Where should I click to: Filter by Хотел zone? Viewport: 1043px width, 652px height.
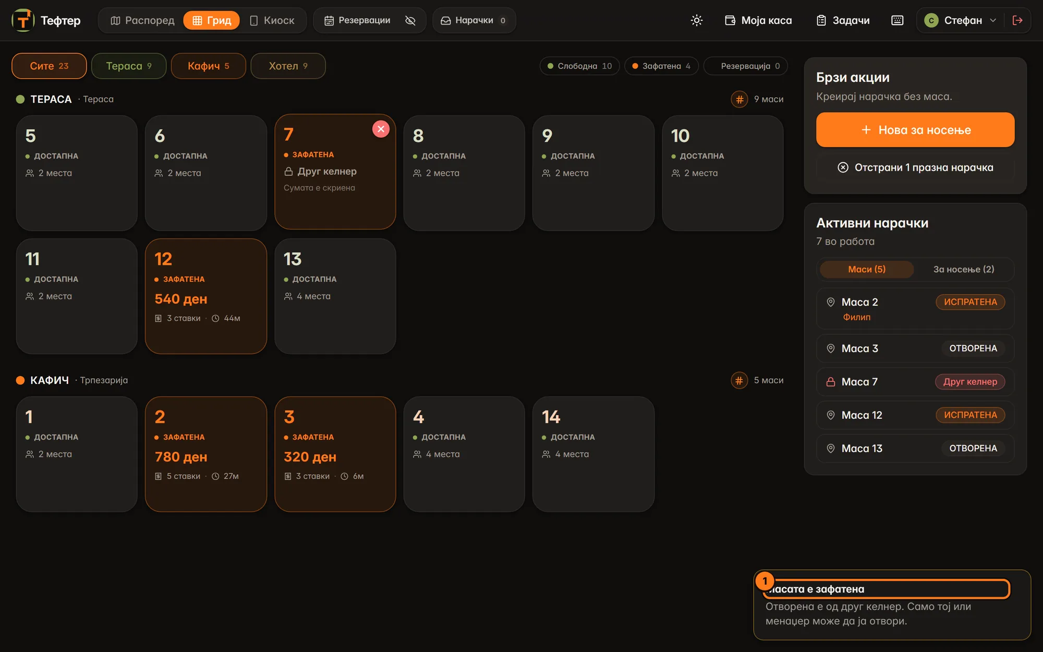pos(288,66)
